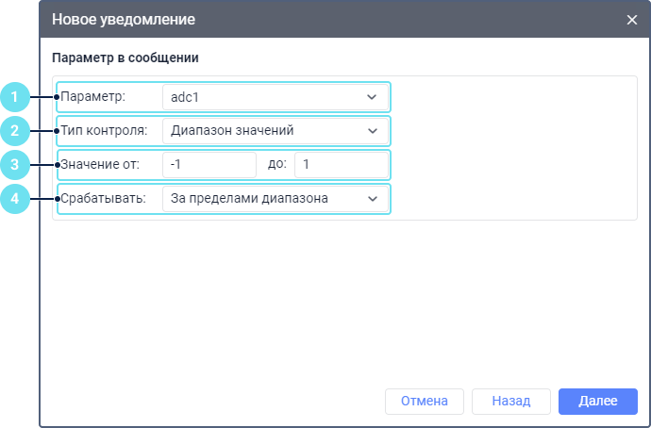
Task: Click numbered marker 1 beside Параметр
Action: pos(14,96)
